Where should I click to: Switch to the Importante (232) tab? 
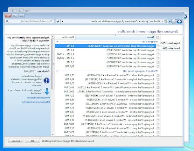(170, 43)
